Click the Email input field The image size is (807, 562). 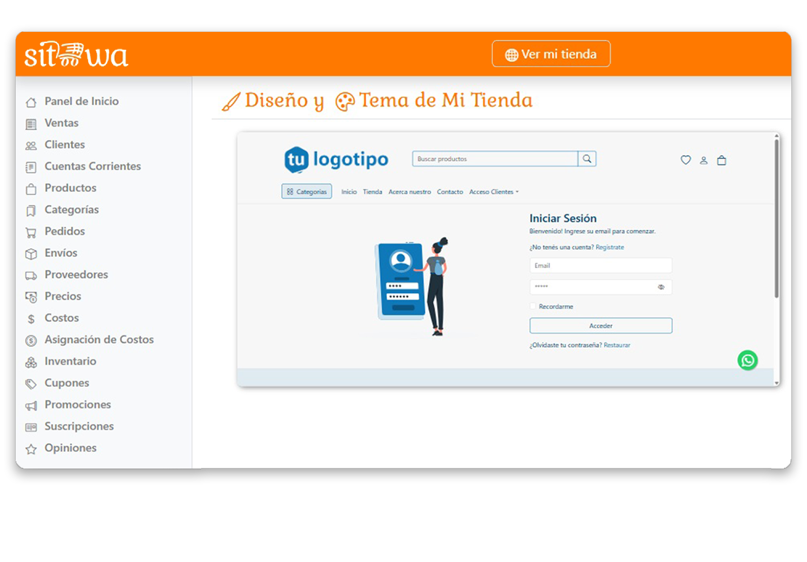pos(600,265)
